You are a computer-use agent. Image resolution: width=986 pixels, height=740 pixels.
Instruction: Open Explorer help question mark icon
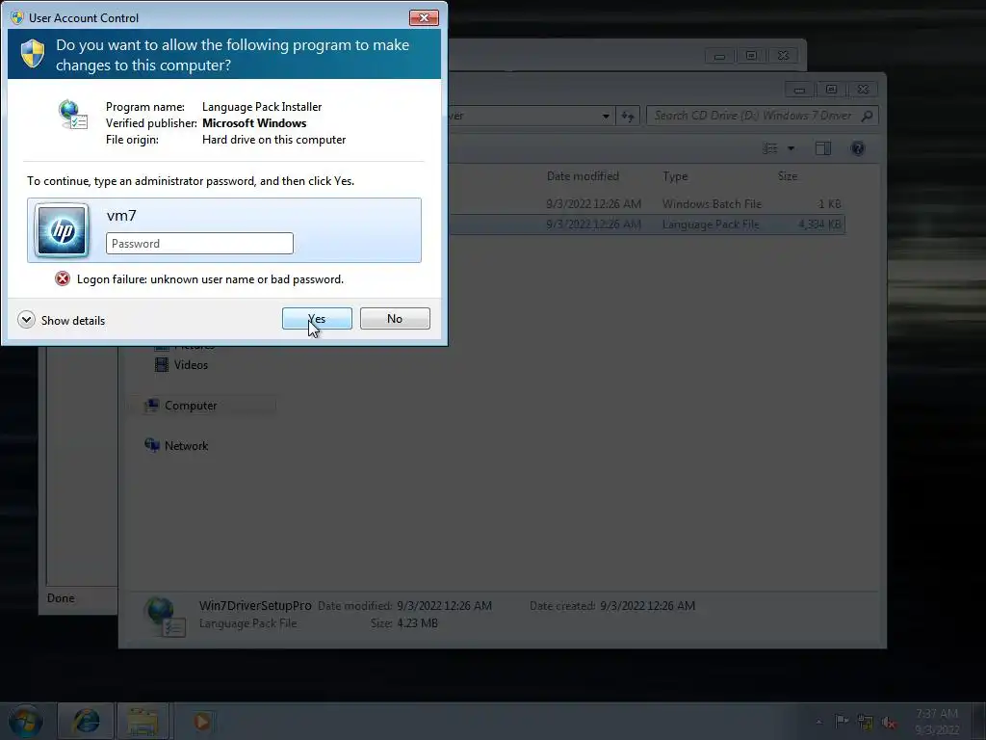pos(858,148)
